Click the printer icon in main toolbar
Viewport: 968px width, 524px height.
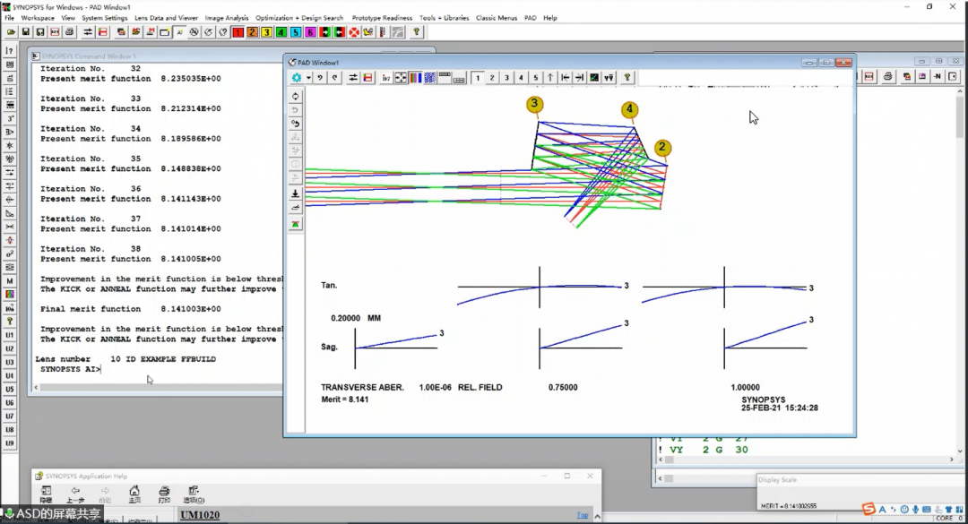coord(69,32)
